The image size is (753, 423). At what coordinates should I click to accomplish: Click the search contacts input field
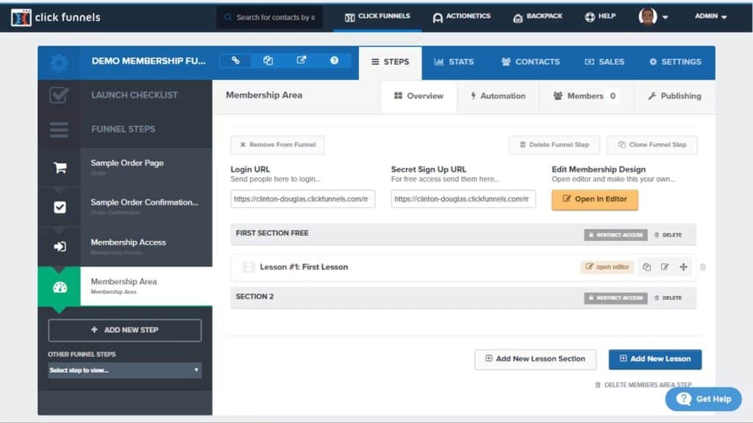point(269,18)
